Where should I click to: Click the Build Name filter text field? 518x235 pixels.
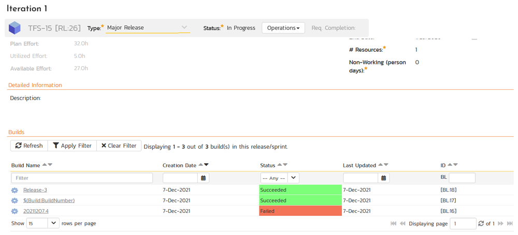(82, 178)
